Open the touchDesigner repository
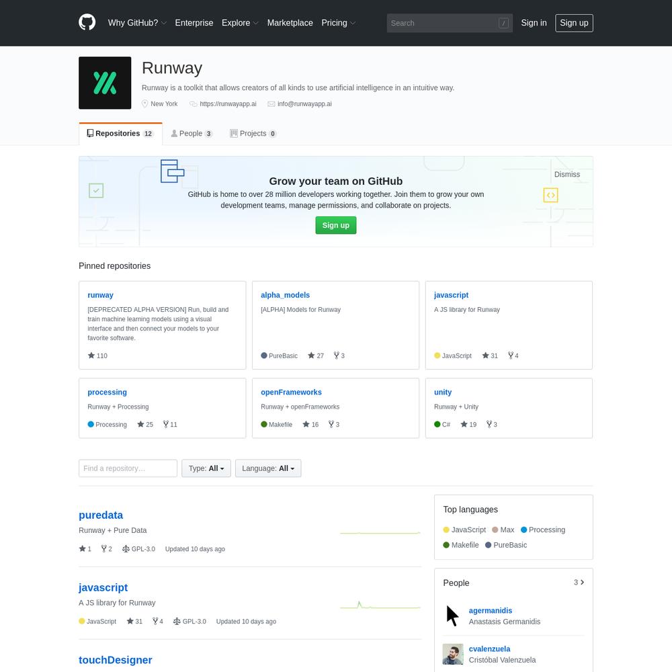672x672 pixels. click(x=116, y=660)
